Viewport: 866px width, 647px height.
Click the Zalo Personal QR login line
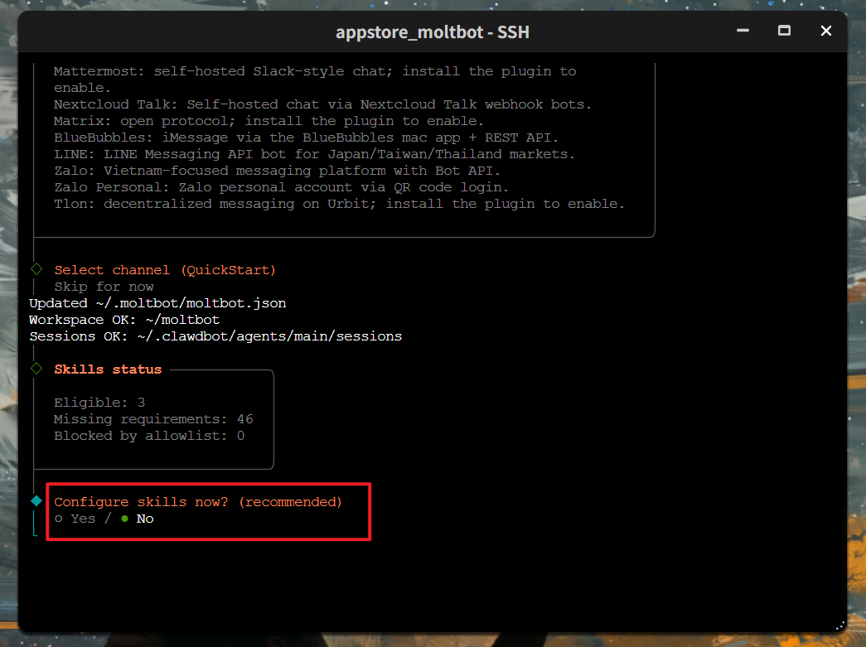pyautogui.click(x=281, y=187)
